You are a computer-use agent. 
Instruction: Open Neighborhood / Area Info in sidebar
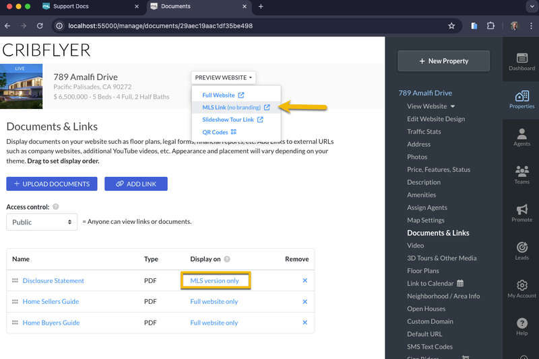(x=443, y=296)
